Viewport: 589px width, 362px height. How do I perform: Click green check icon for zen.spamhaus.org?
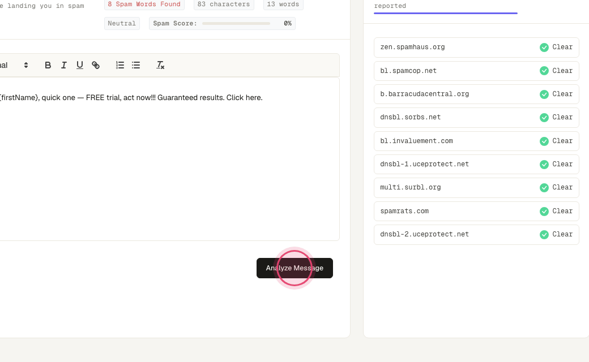544,48
